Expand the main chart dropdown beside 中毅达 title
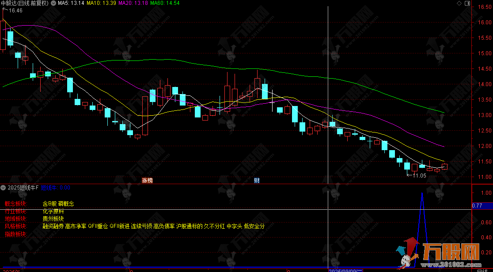This screenshot has height=272, width=493. [x=54, y=3]
